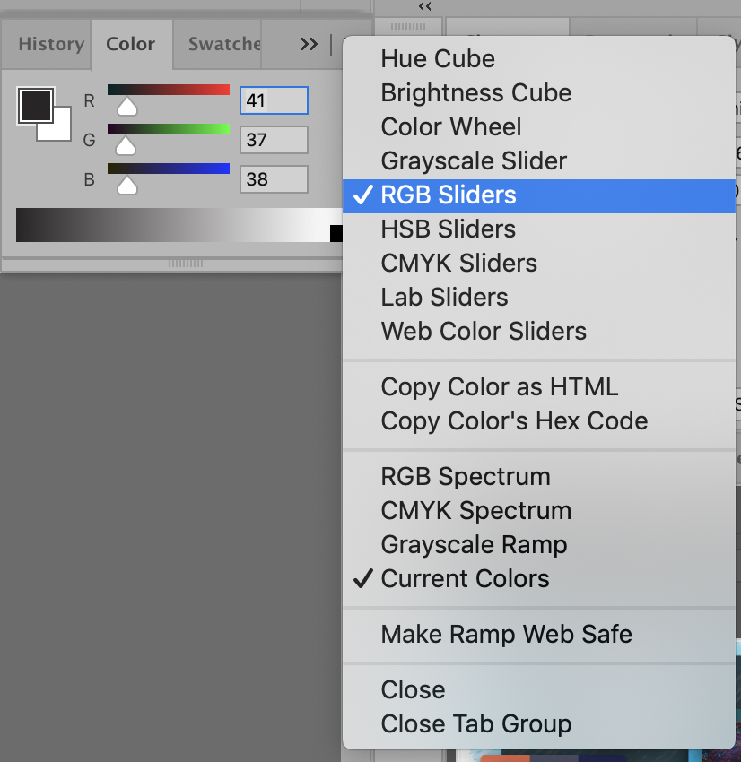Select RGB Sliders in the menu

click(449, 195)
